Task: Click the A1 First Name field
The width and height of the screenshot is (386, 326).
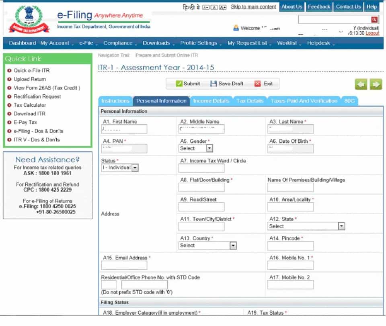Action: coord(124,129)
